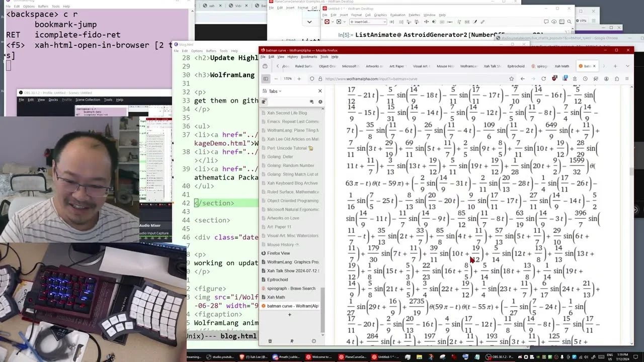Viewport: 644px width, 362px height.
Task: Go back using Firefox back arrow
Action: pyautogui.click(x=523, y=79)
